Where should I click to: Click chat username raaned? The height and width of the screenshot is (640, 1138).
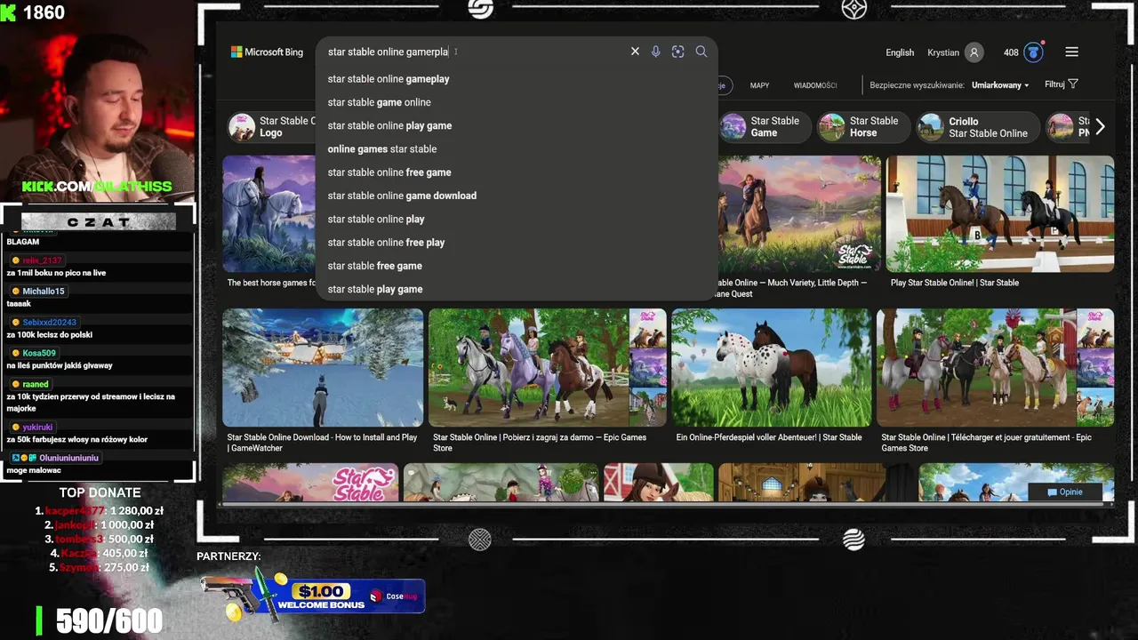36,384
